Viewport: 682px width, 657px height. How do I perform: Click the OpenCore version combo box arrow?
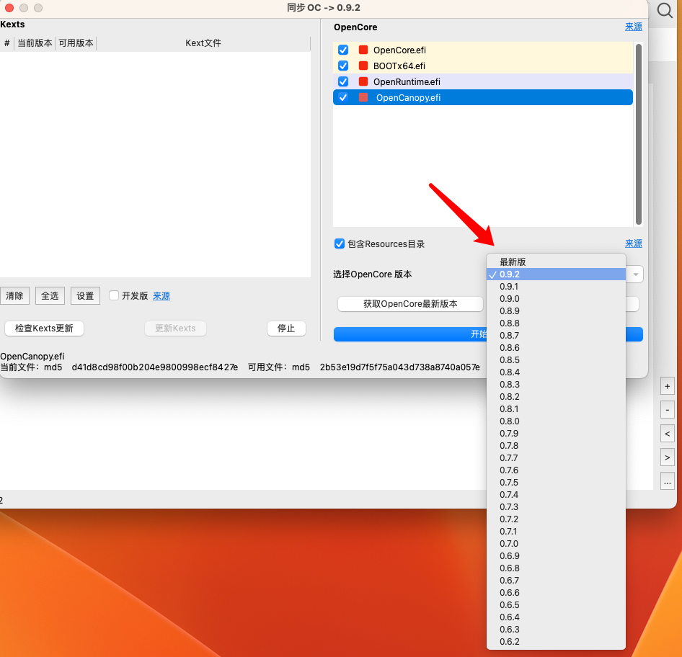pyautogui.click(x=635, y=274)
